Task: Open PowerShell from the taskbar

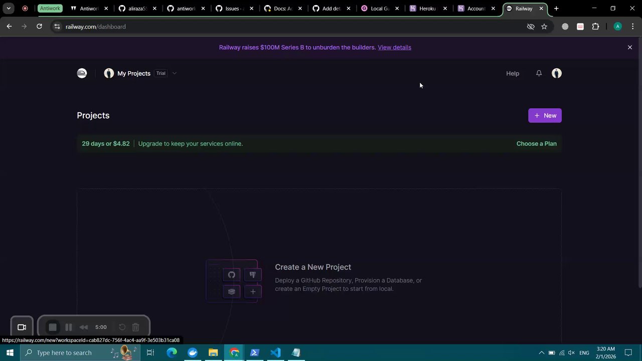Action: click(x=254, y=352)
